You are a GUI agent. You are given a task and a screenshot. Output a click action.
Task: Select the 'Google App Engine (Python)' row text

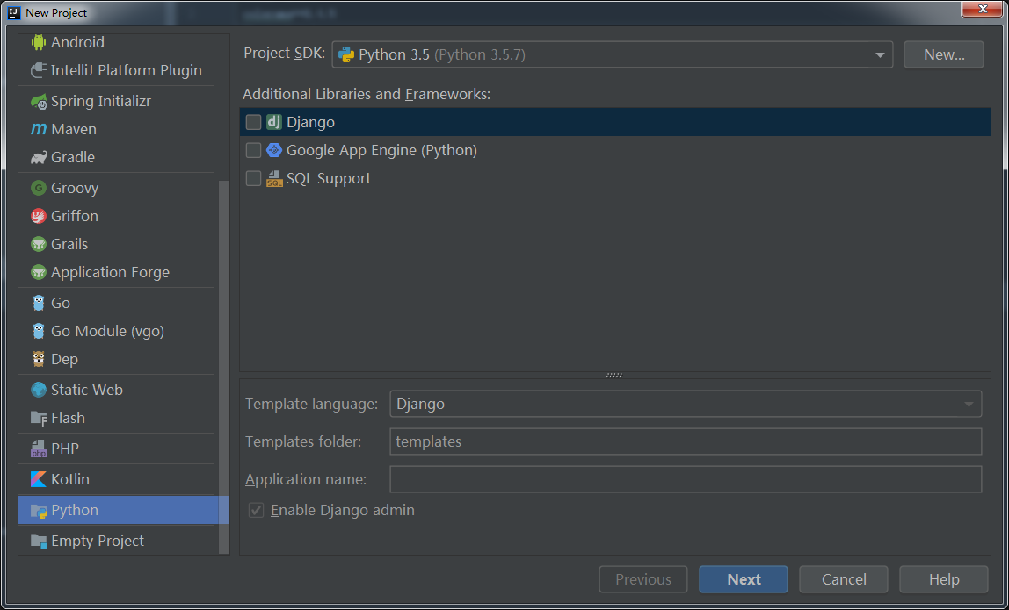381,150
